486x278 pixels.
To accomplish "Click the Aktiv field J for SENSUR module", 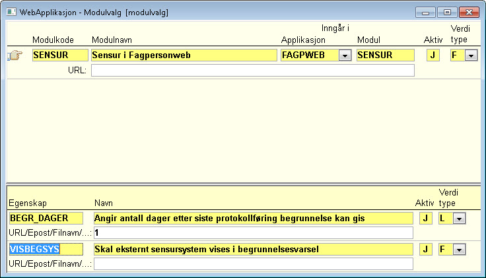I will point(433,55).
